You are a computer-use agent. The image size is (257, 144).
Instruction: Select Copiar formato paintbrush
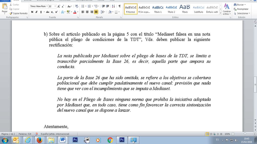tap(18, 13)
